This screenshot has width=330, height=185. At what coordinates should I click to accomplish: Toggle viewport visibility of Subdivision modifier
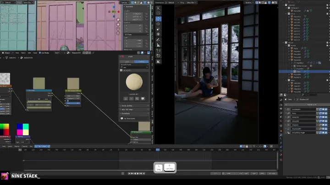pyautogui.click(x=323, y=109)
